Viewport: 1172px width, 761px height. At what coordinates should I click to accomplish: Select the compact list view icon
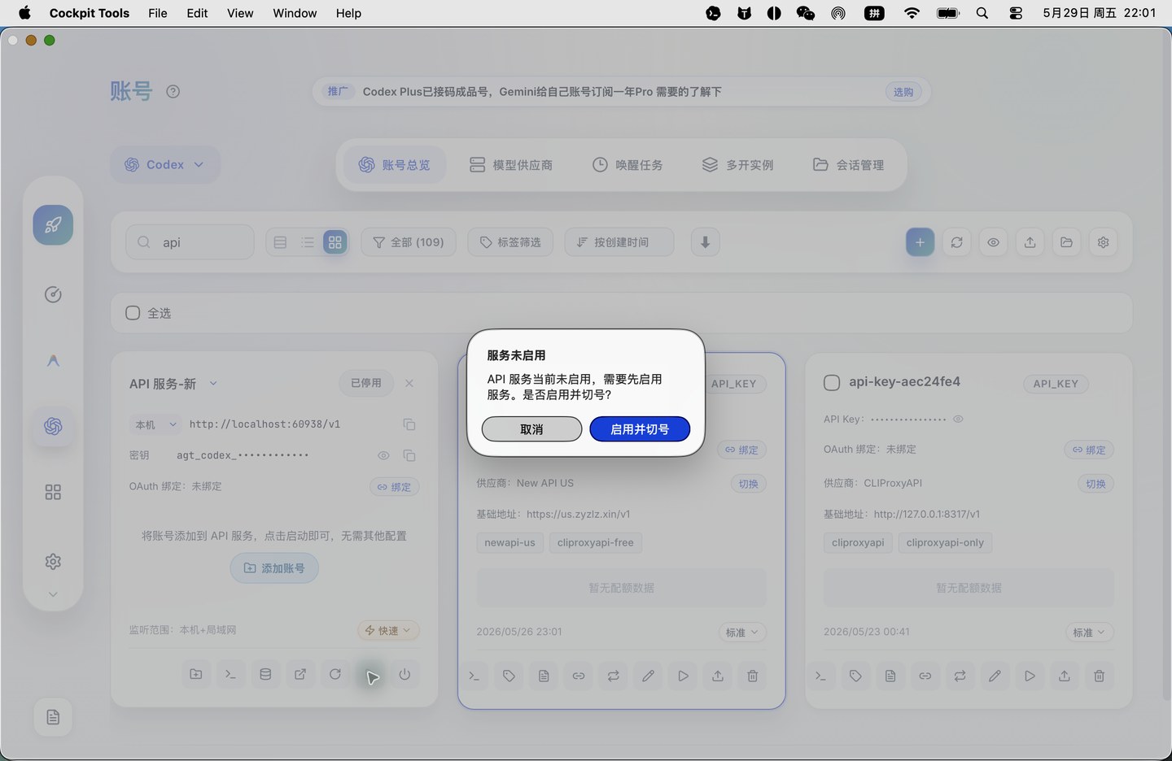click(307, 242)
